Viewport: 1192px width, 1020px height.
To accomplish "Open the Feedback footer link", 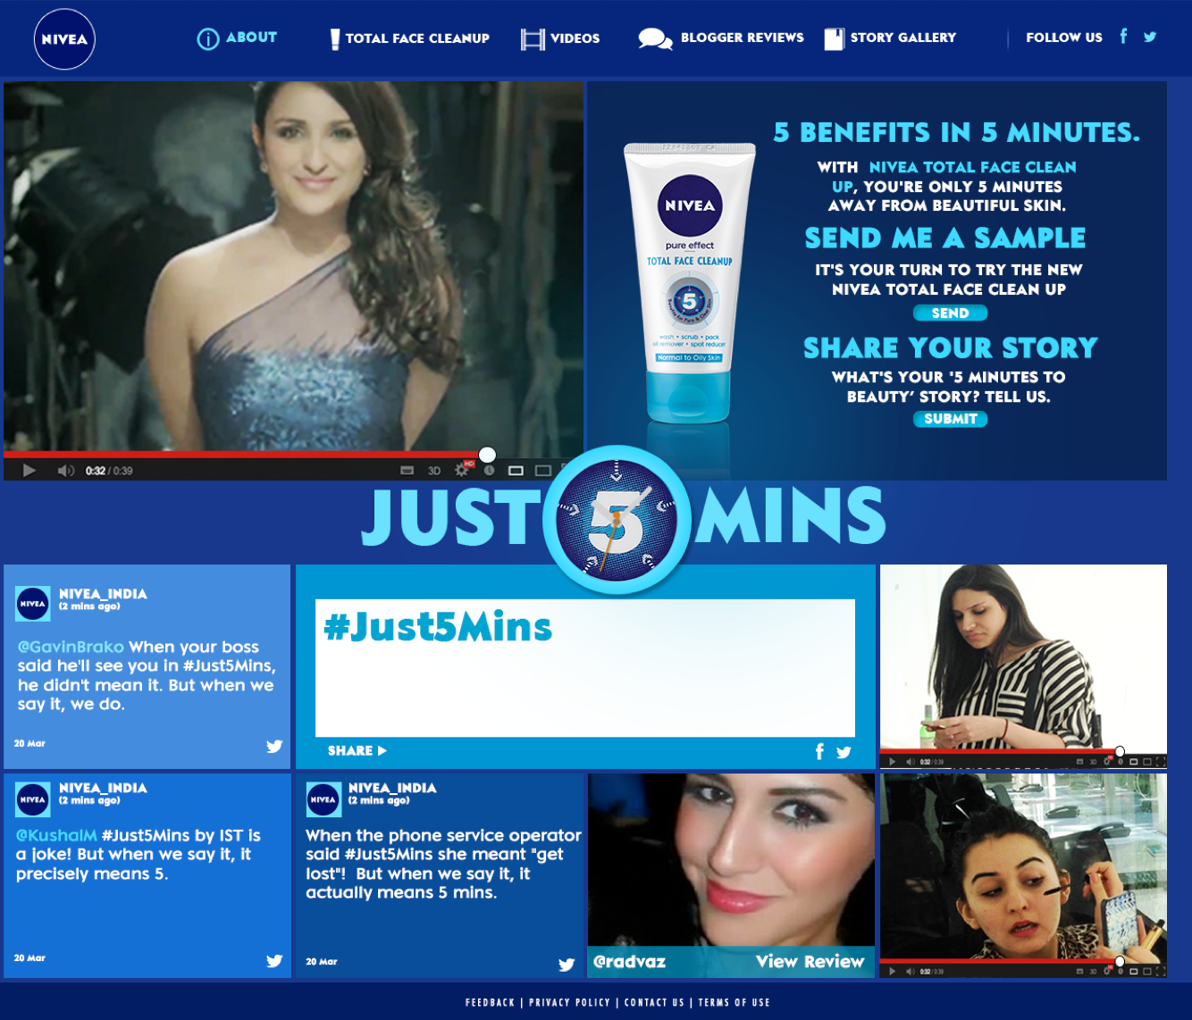I will coord(490,1003).
